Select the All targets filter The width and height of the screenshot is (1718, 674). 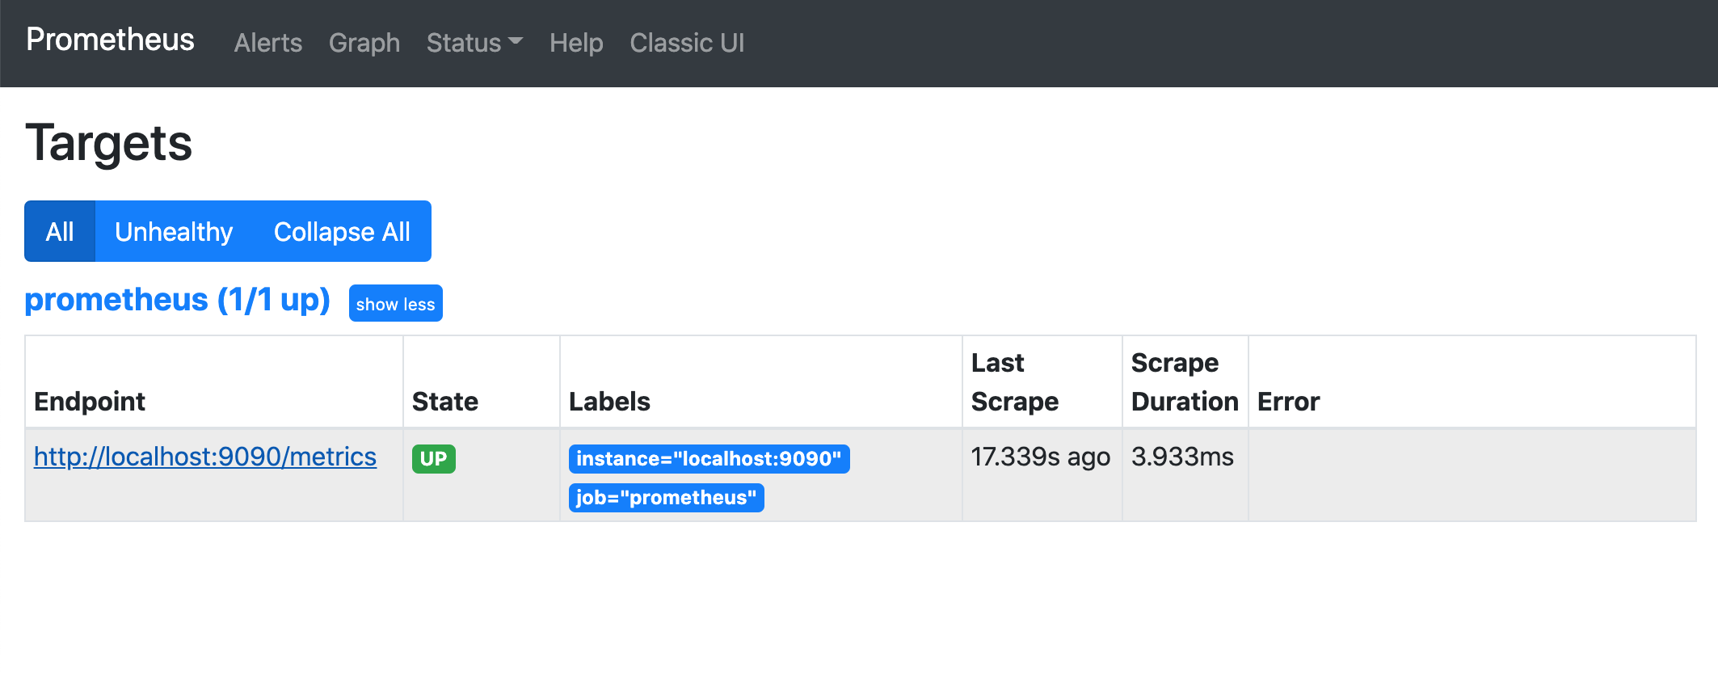(x=60, y=232)
